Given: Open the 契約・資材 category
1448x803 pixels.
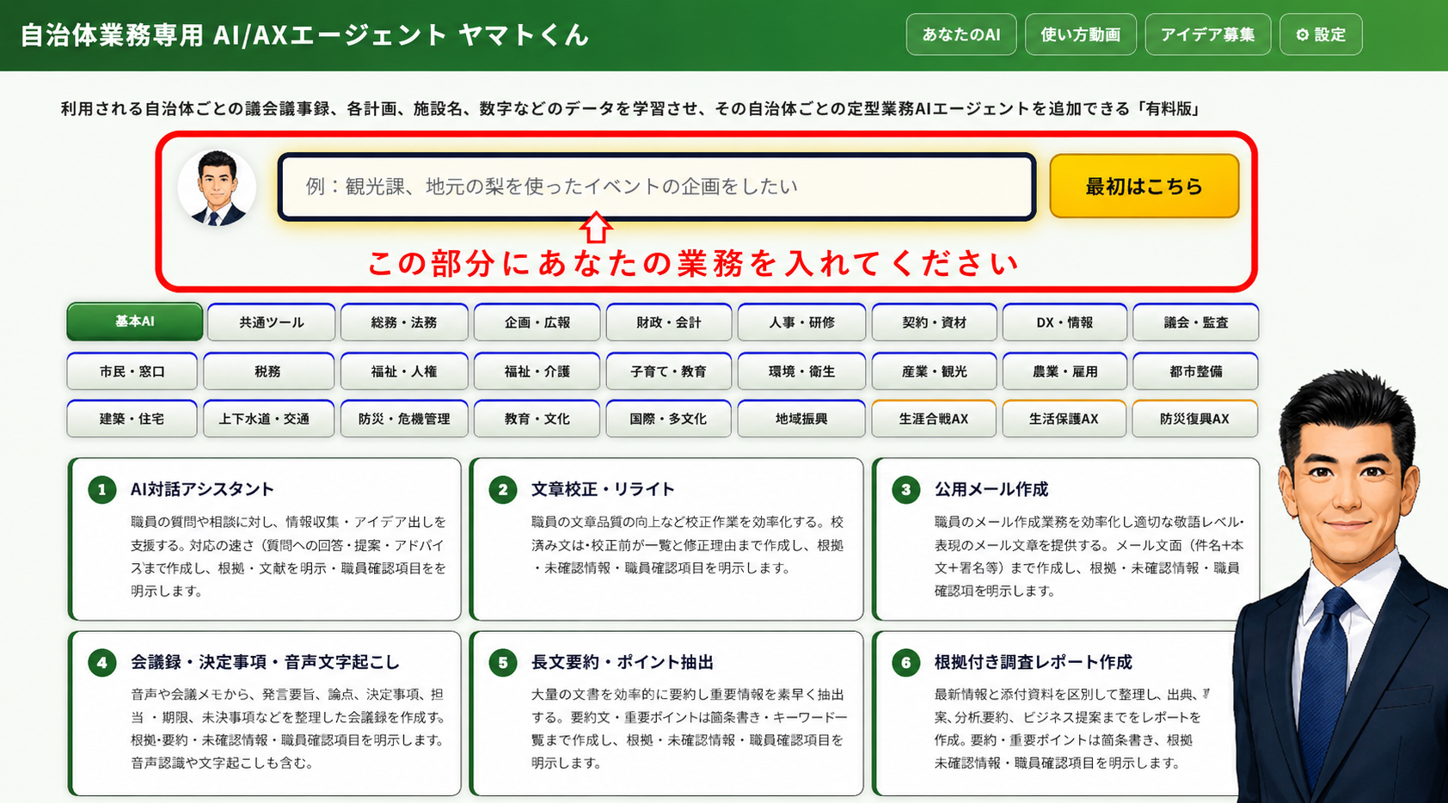Looking at the screenshot, I should tap(935, 322).
